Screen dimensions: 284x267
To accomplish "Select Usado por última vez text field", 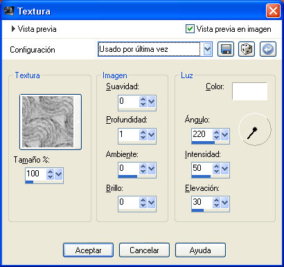I will pyautogui.click(x=149, y=49).
